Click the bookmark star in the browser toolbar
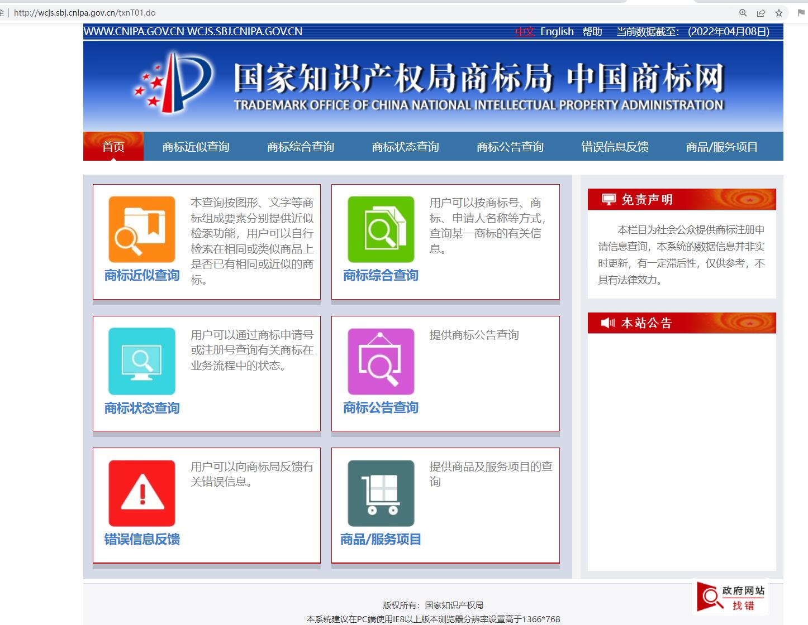Viewport: 808px width, 625px height. coord(778,12)
